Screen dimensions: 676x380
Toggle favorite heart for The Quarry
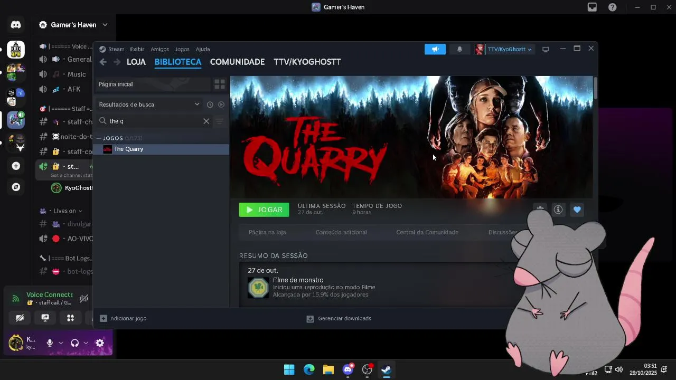[577, 210]
